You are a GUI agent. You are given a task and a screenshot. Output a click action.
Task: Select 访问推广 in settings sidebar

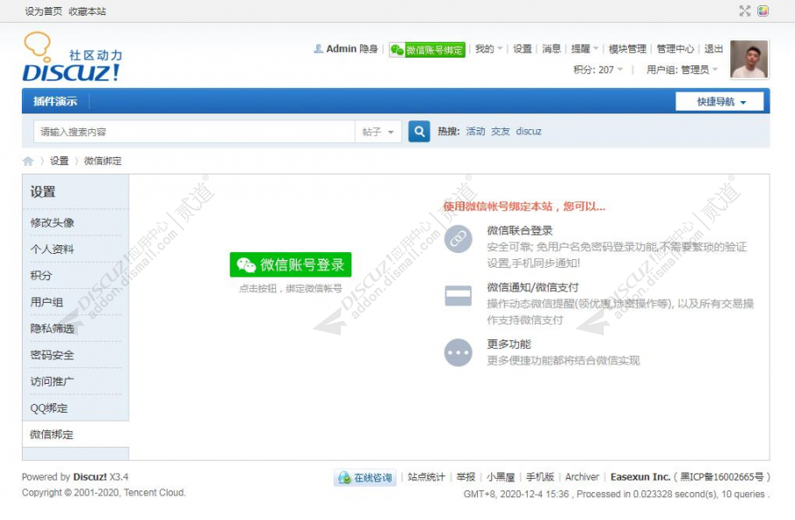52,381
